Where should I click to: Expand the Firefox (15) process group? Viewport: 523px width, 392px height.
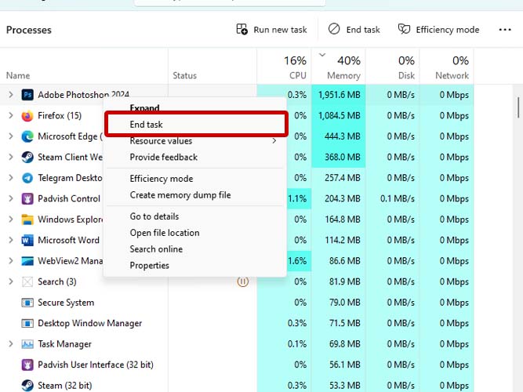[x=10, y=116]
